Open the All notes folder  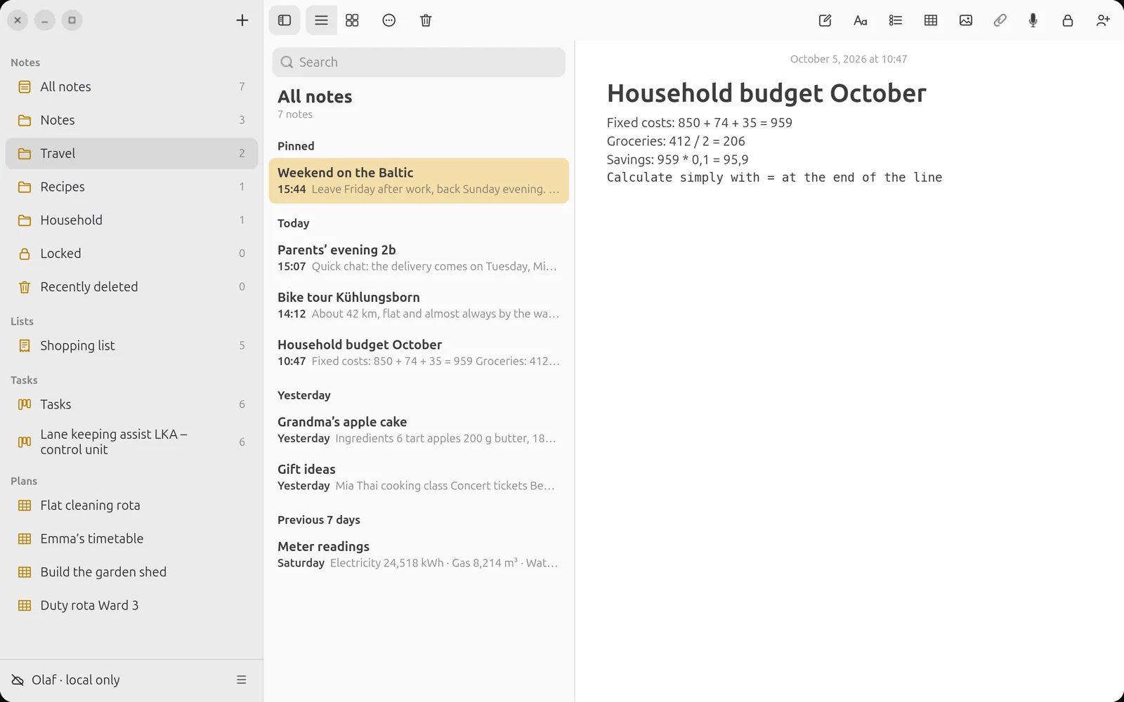(x=131, y=87)
